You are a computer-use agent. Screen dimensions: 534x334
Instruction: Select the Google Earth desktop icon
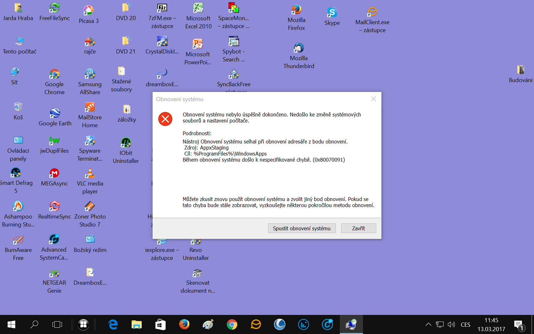[x=55, y=117]
